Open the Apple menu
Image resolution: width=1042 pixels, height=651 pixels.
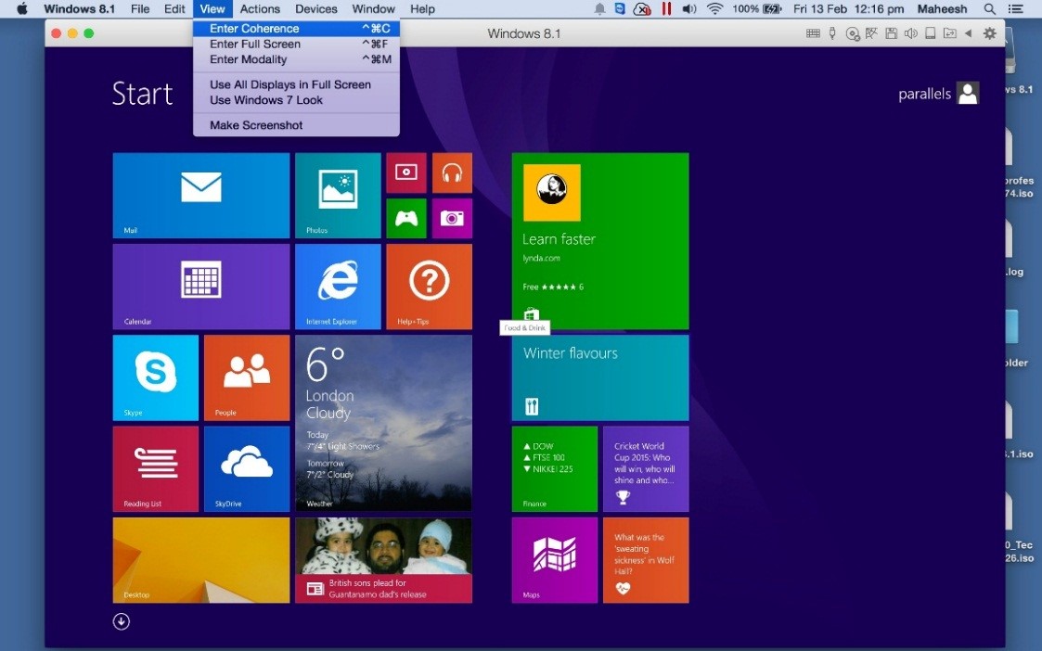(x=22, y=8)
